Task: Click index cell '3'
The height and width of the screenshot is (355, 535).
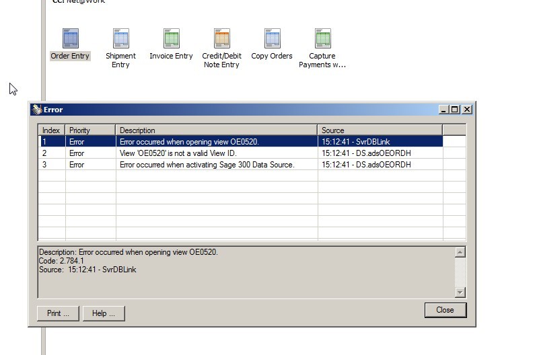Action: pos(52,165)
